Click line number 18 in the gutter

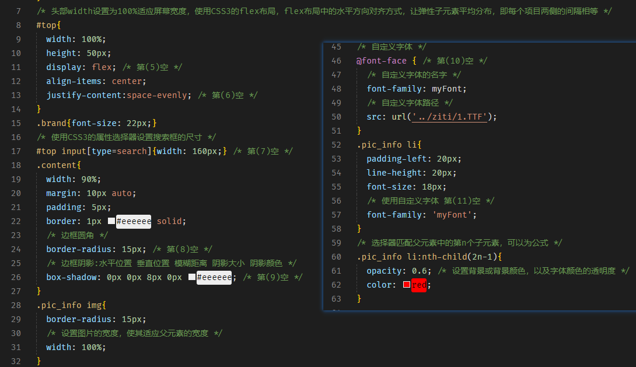tap(16, 165)
